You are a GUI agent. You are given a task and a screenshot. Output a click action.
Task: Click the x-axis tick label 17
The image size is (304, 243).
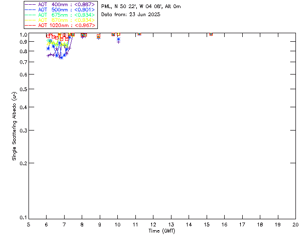[x=242, y=224]
